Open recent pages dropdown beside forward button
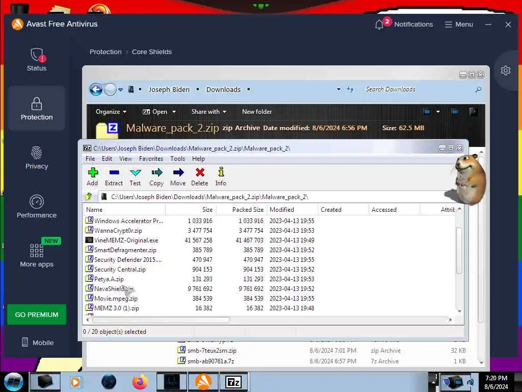Image resolution: width=522 pixels, height=392 pixels. click(120, 90)
